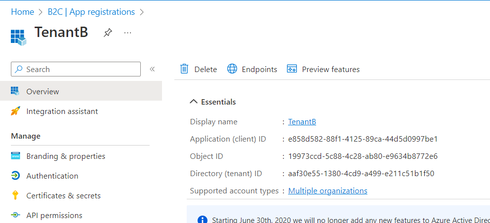Image resolution: width=490 pixels, height=223 pixels.
Task: Click the TenantB page title
Action: tap(61, 32)
